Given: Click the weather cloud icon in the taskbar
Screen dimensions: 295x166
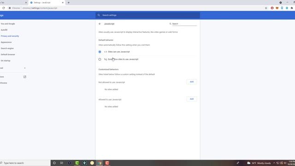Looking at the screenshot, I should pos(249,163).
